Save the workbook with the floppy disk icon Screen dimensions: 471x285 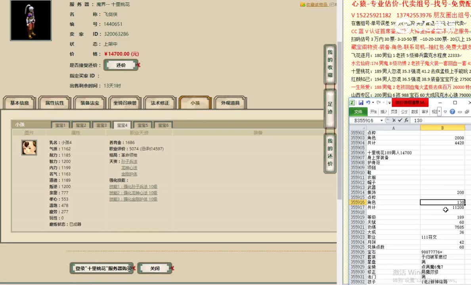point(361,103)
